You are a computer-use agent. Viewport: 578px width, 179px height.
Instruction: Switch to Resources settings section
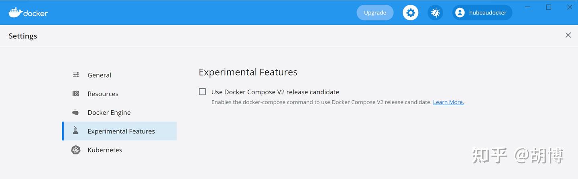pyautogui.click(x=103, y=94)
